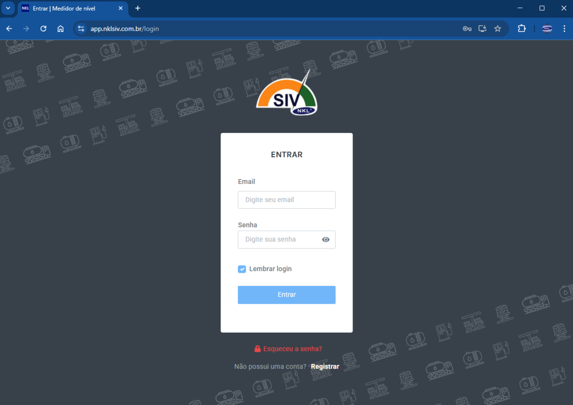Go to the browser home page

[60, 29]
